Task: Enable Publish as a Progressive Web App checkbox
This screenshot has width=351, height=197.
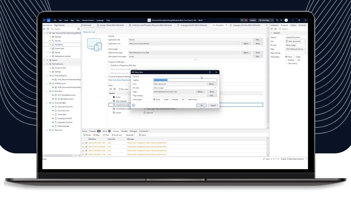Action: pos(109,66)
